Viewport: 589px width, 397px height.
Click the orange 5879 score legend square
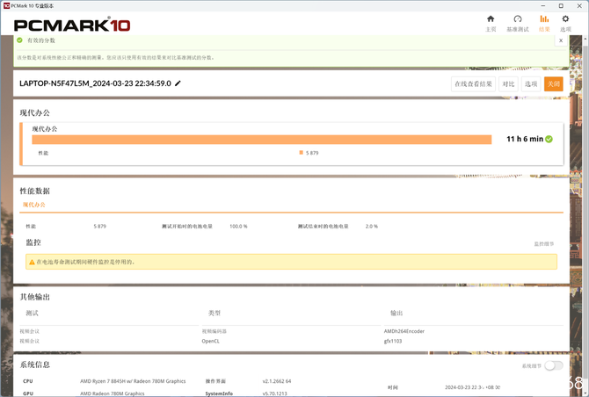coord(301,153)
